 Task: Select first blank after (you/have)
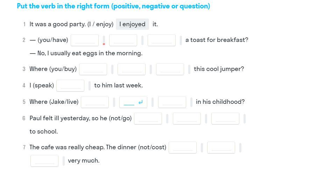pos(85,40)
